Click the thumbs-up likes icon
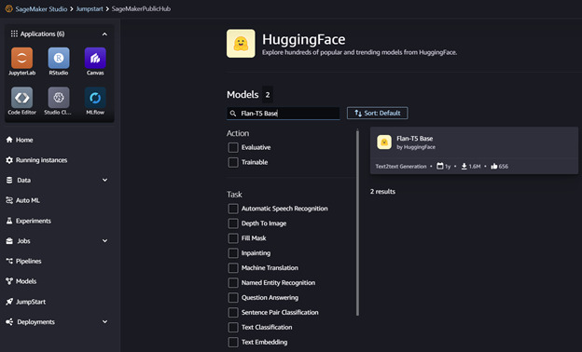Viewport: 582px width, 352px height. point(494,167)
